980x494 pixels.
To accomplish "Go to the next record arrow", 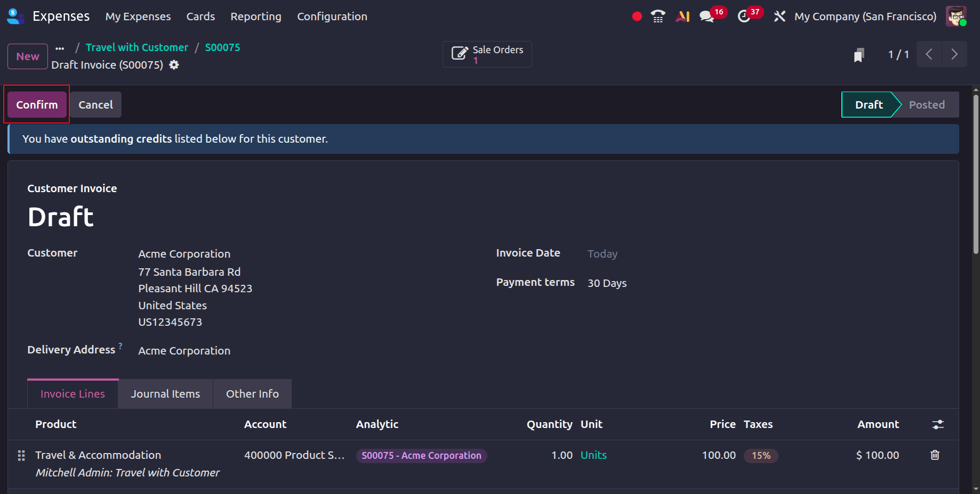I will coord(954,54).
